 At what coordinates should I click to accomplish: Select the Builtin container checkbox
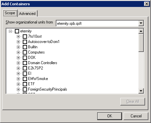tap(25, 47)
